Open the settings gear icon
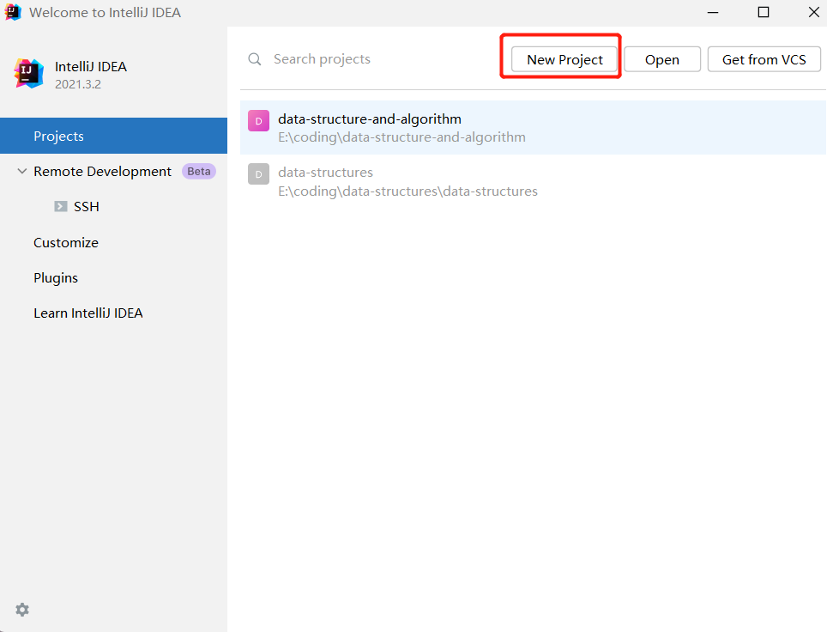The height and width of the screenshot is (632, 827). tap(22, 610)
